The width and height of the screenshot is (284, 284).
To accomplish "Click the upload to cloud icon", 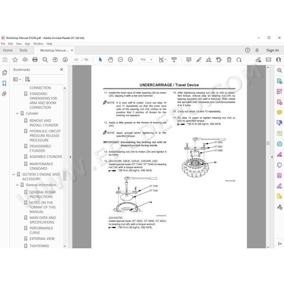I will 25,60.
